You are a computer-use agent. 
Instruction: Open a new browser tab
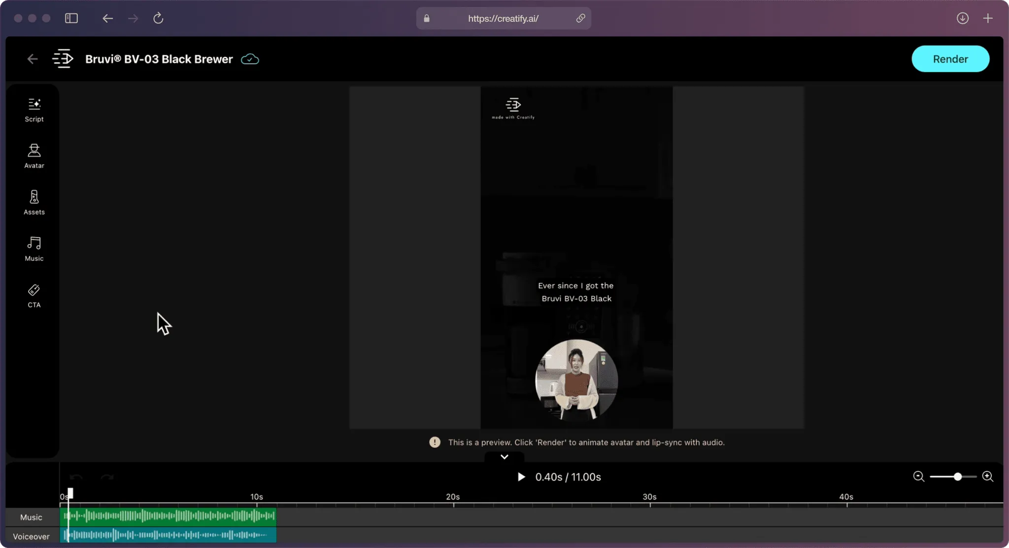988,18
